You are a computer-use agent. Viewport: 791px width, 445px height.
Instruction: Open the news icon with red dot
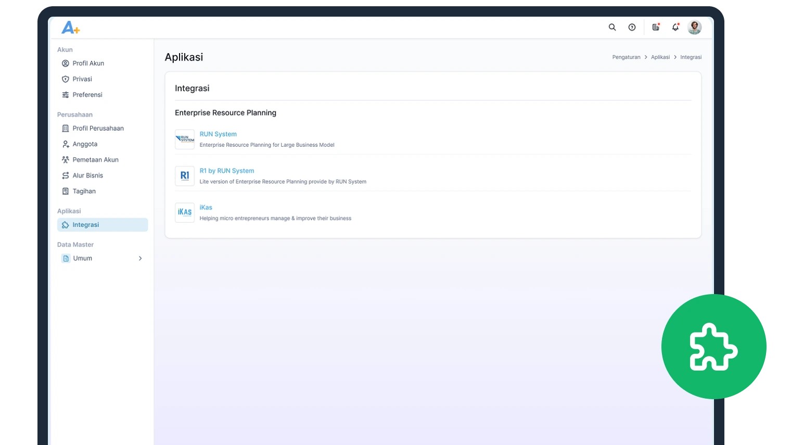point(656,27)
